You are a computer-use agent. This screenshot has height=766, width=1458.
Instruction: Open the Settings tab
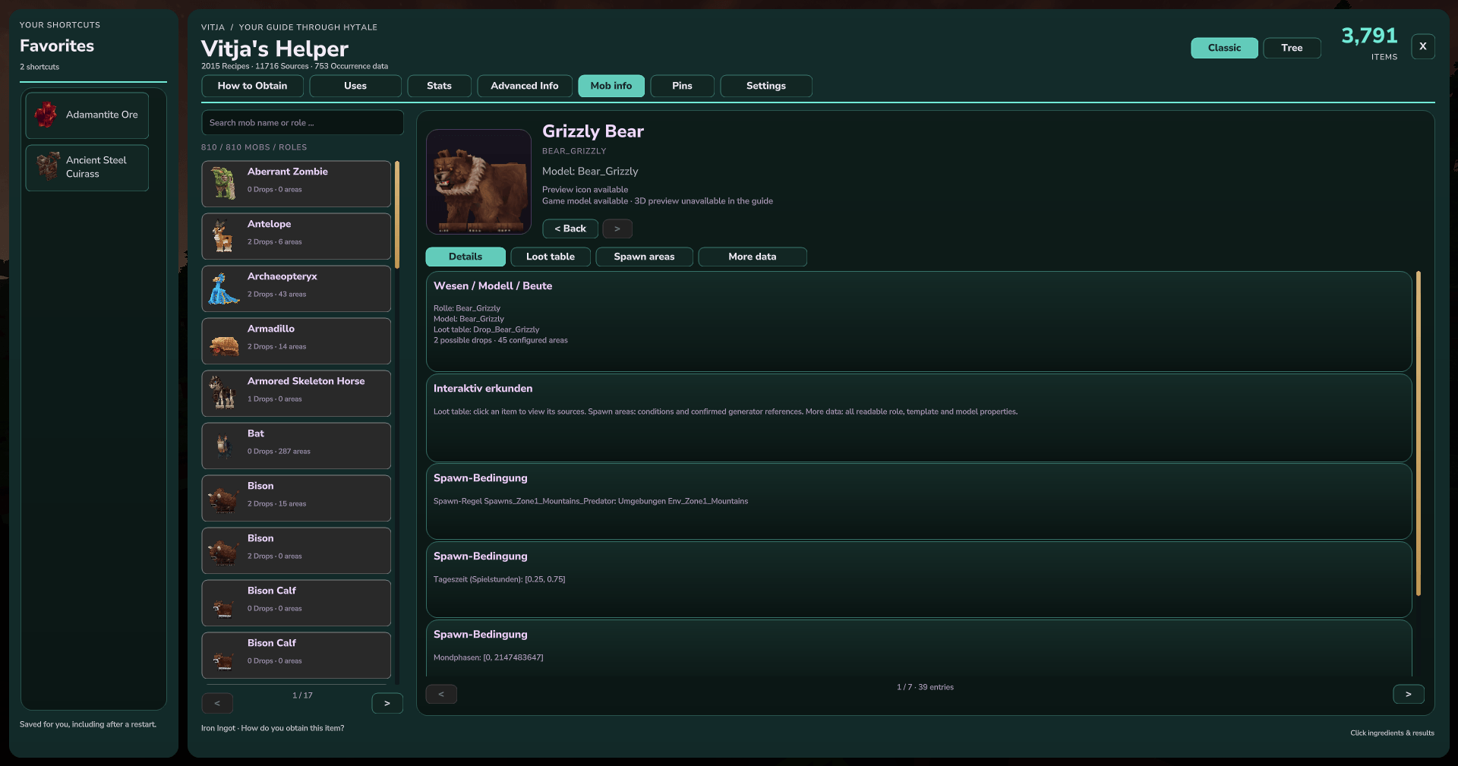point(766,86)
